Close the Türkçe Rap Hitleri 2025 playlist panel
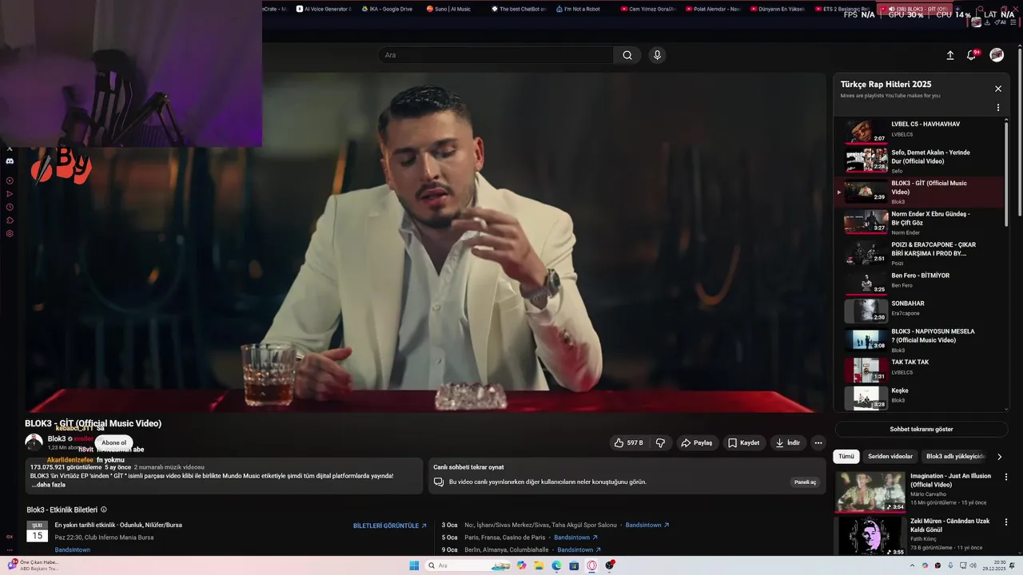Image resolution: width=1023 pixels, height=575 pixels. pos(998,89)
